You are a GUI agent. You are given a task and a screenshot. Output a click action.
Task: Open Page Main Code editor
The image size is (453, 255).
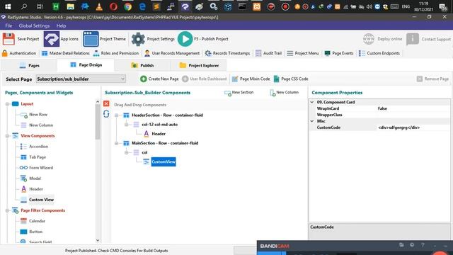251,79
